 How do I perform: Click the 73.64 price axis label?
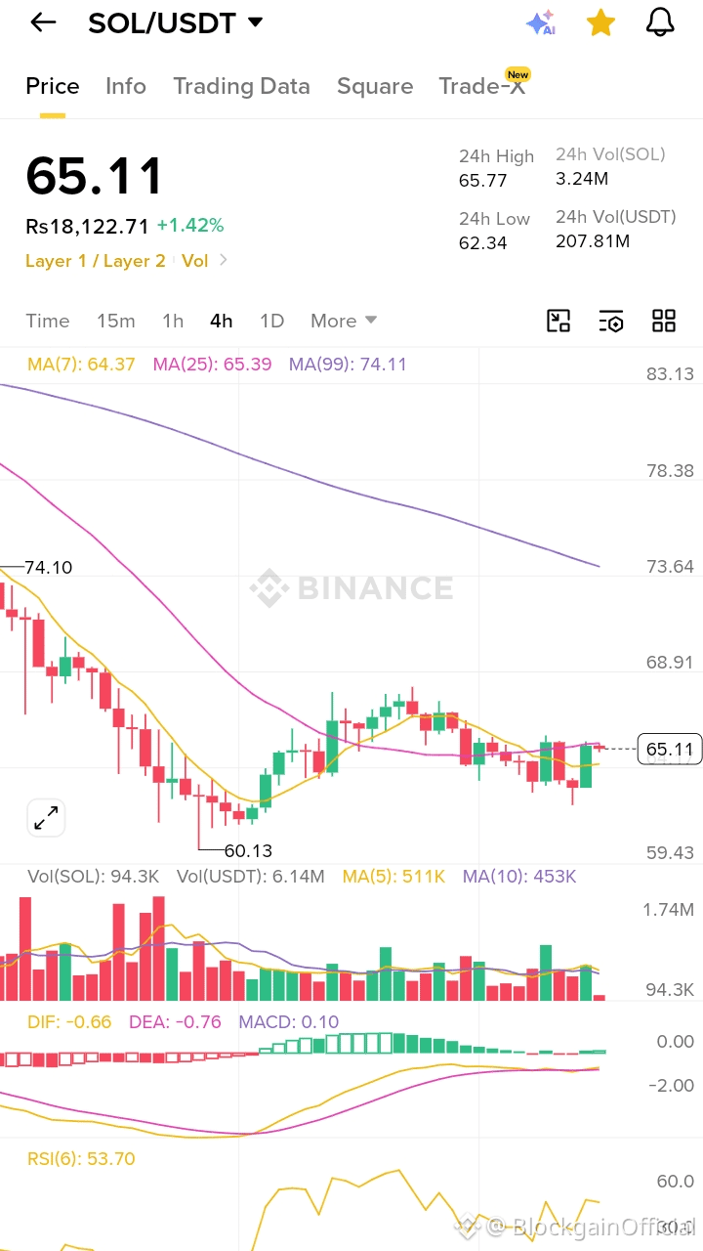(x=670, y=567)
